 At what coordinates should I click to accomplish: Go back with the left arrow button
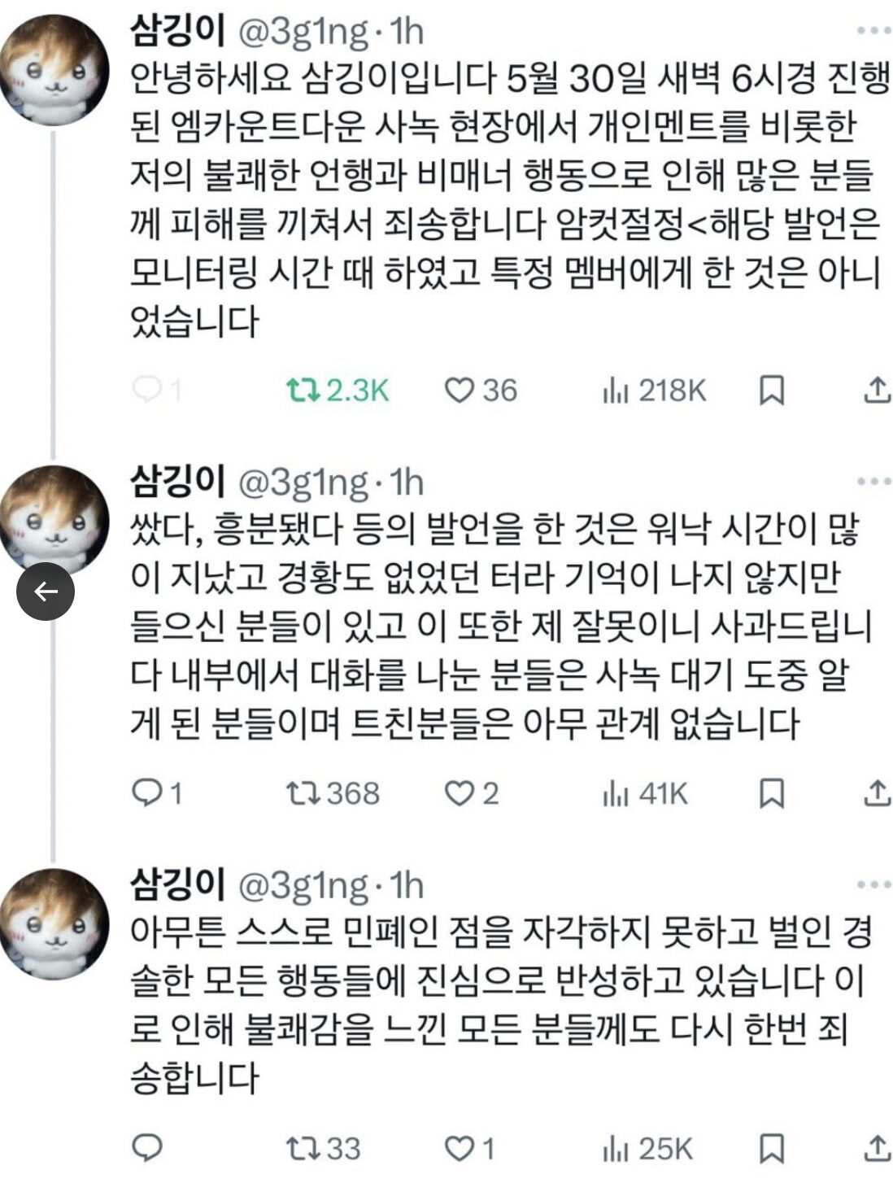click(46, 591)
